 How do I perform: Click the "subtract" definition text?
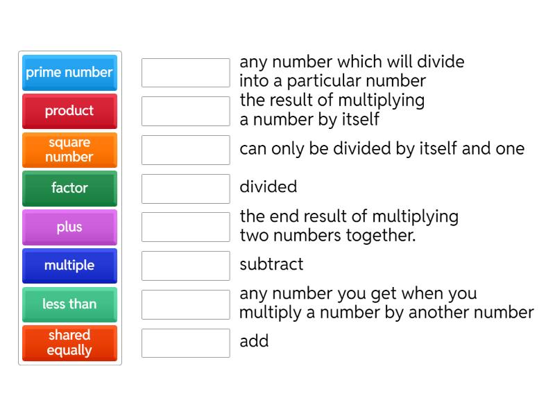[271, 264]
